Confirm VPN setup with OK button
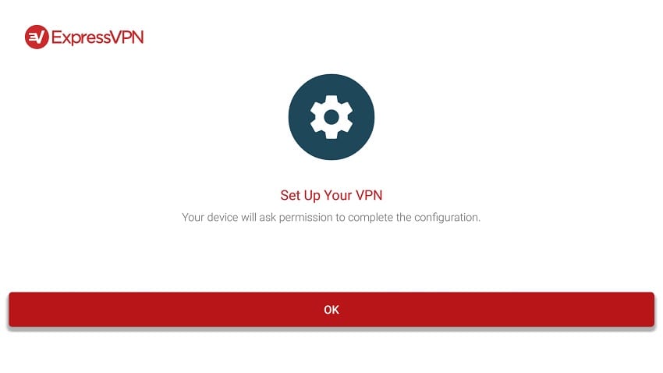Image resolution: width=663 pixels, height=373 pixels. [331, 310]
